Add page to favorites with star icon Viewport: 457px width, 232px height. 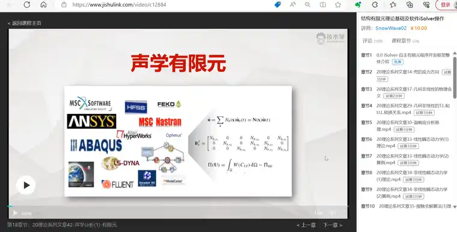pos(338,5)
